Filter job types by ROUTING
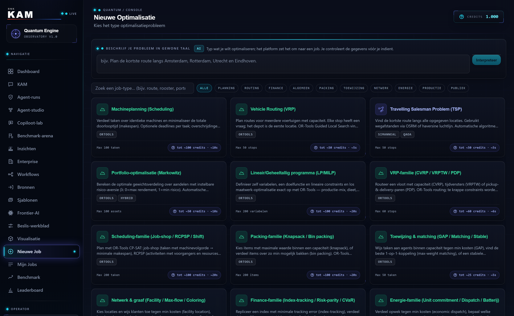This screenshot has height=316, width=514. pyautogui.click(x=251, y=88)
